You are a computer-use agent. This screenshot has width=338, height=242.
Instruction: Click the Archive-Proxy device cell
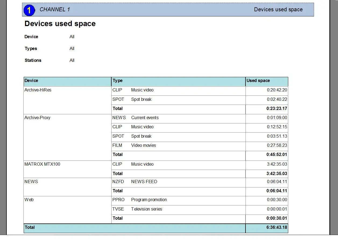[37, 118]
